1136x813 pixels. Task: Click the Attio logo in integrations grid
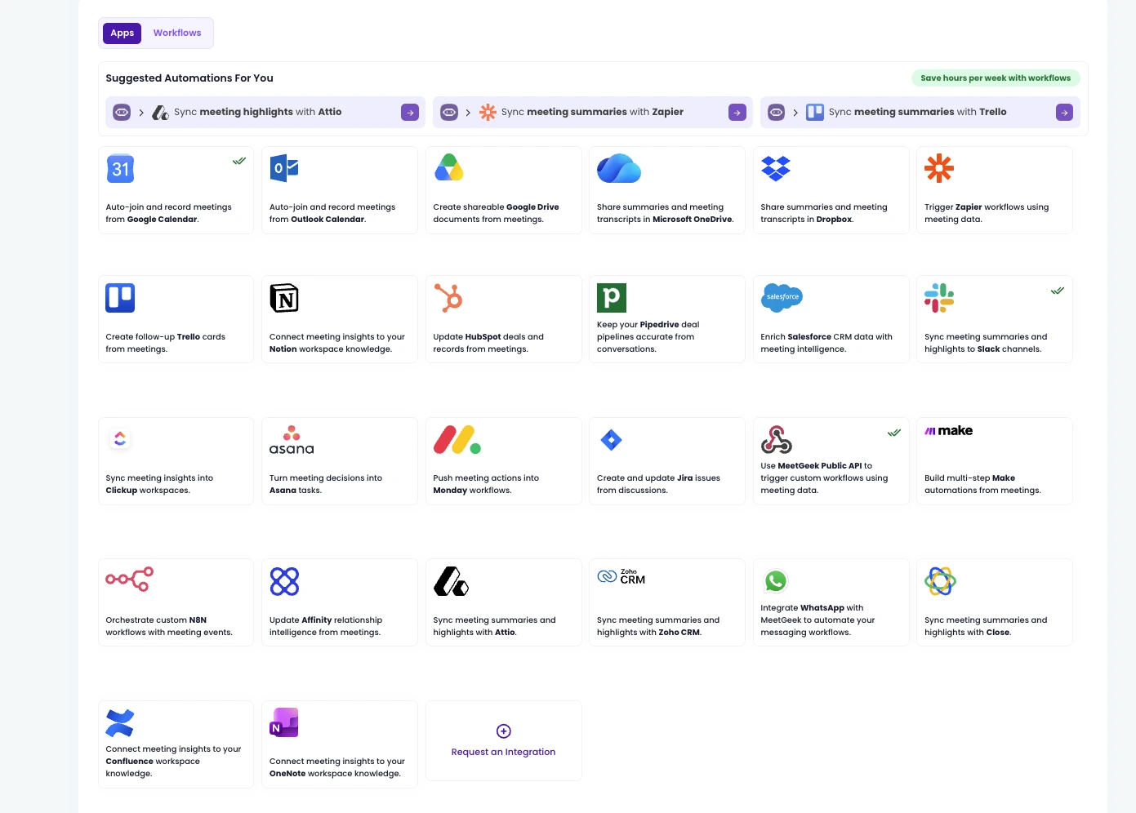pos(451,581)
